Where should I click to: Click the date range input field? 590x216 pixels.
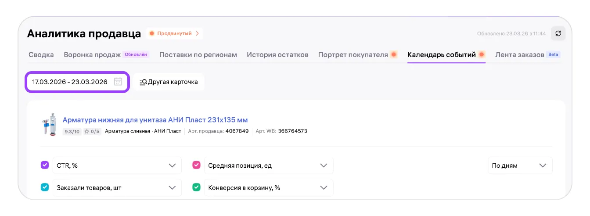point(70,82)
